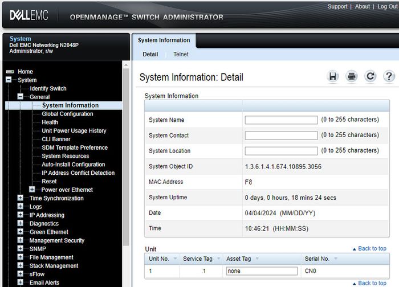Expand the Stack Management node
The image size is (399, 287).
[x=20, y=265]
